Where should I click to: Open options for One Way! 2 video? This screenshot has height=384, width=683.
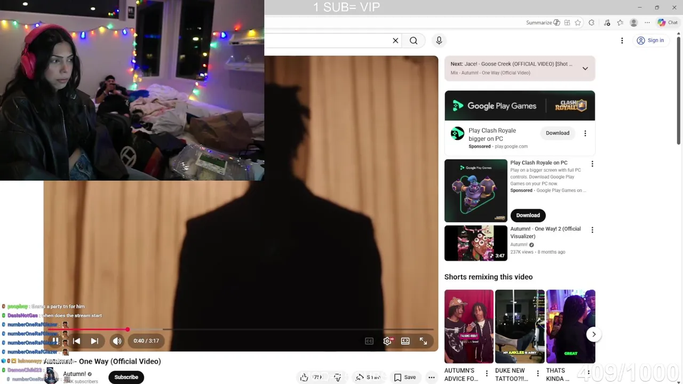pyautogui.click(x=592, y=230)
